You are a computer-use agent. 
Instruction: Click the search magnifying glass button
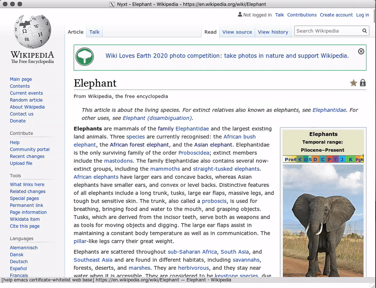(x=365, y=31)
